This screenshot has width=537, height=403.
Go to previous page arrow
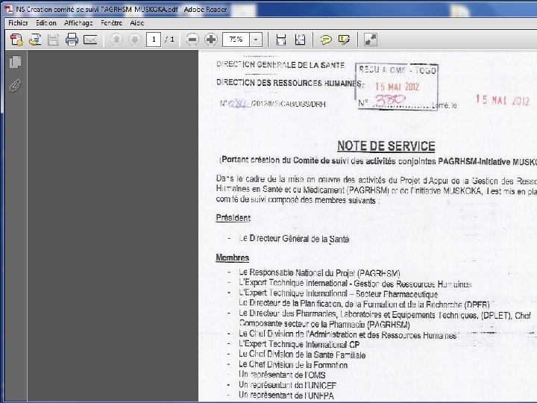[116, 40]
